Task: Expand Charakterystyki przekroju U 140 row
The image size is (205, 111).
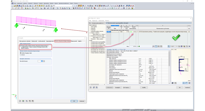Action: (107, 52)
